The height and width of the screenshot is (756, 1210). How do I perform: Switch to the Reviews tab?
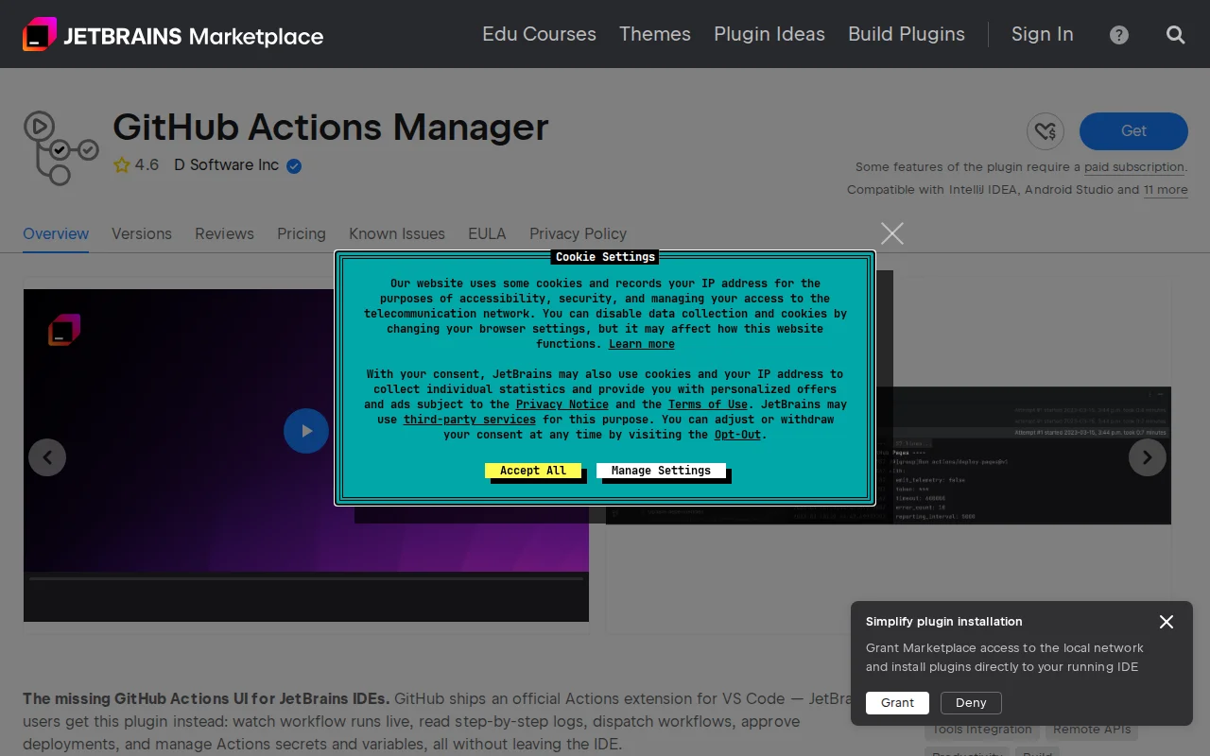pos(224,233)
